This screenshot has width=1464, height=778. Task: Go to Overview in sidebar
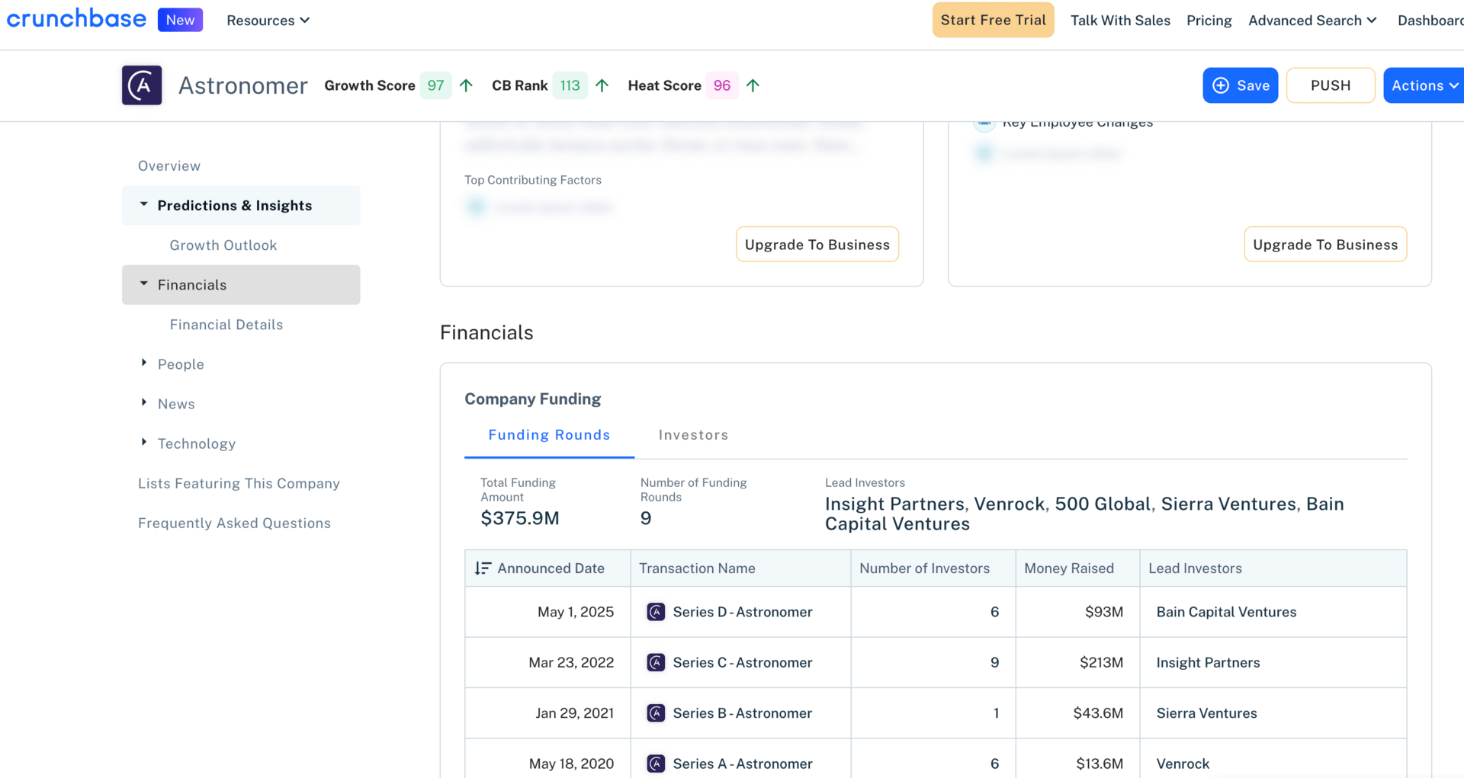click(169, 166)
